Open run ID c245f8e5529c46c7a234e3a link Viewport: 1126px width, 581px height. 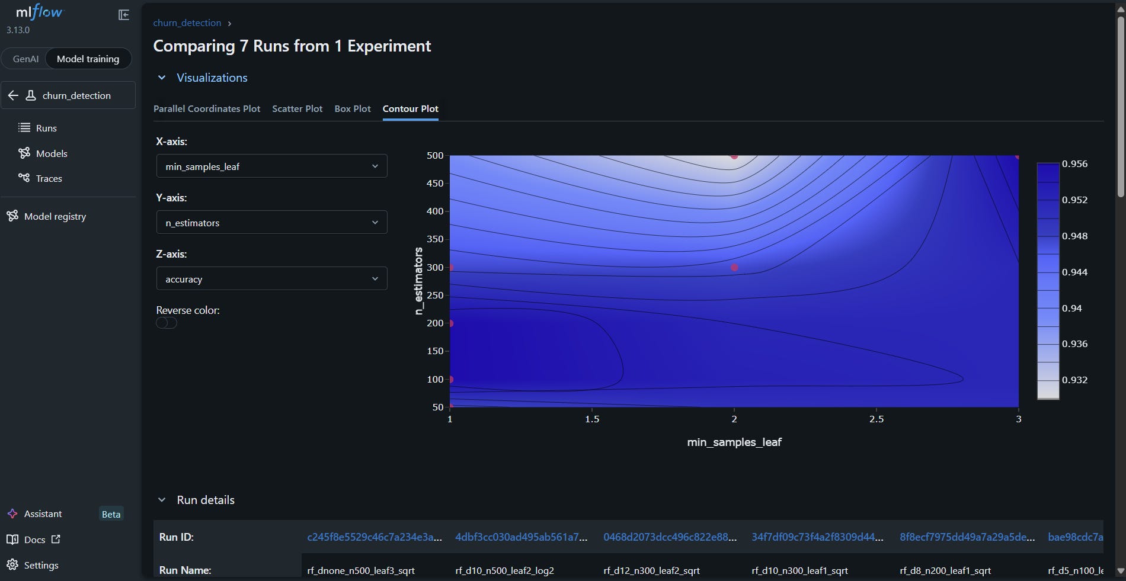click(x=375, y=537)
